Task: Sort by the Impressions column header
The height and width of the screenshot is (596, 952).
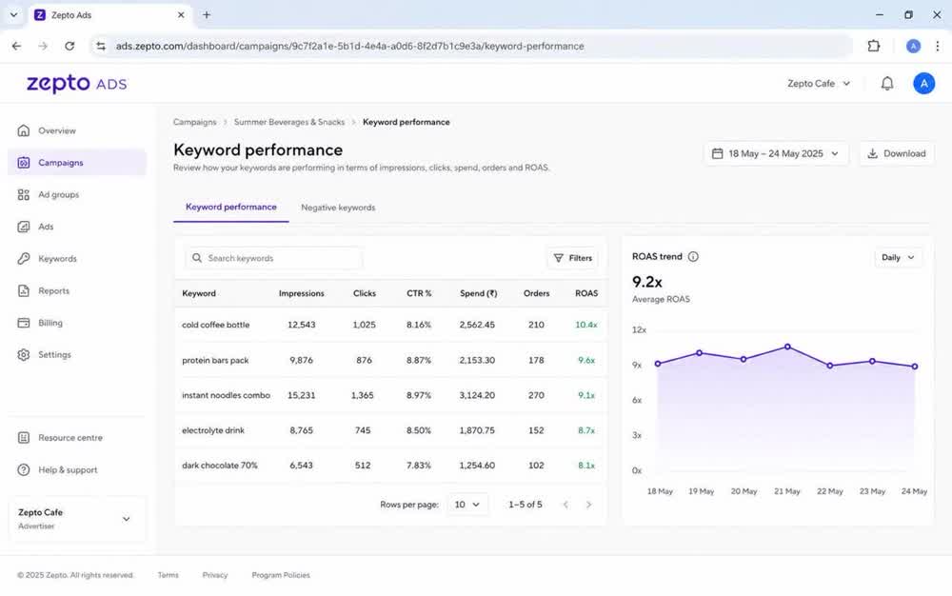Action: 301,293
